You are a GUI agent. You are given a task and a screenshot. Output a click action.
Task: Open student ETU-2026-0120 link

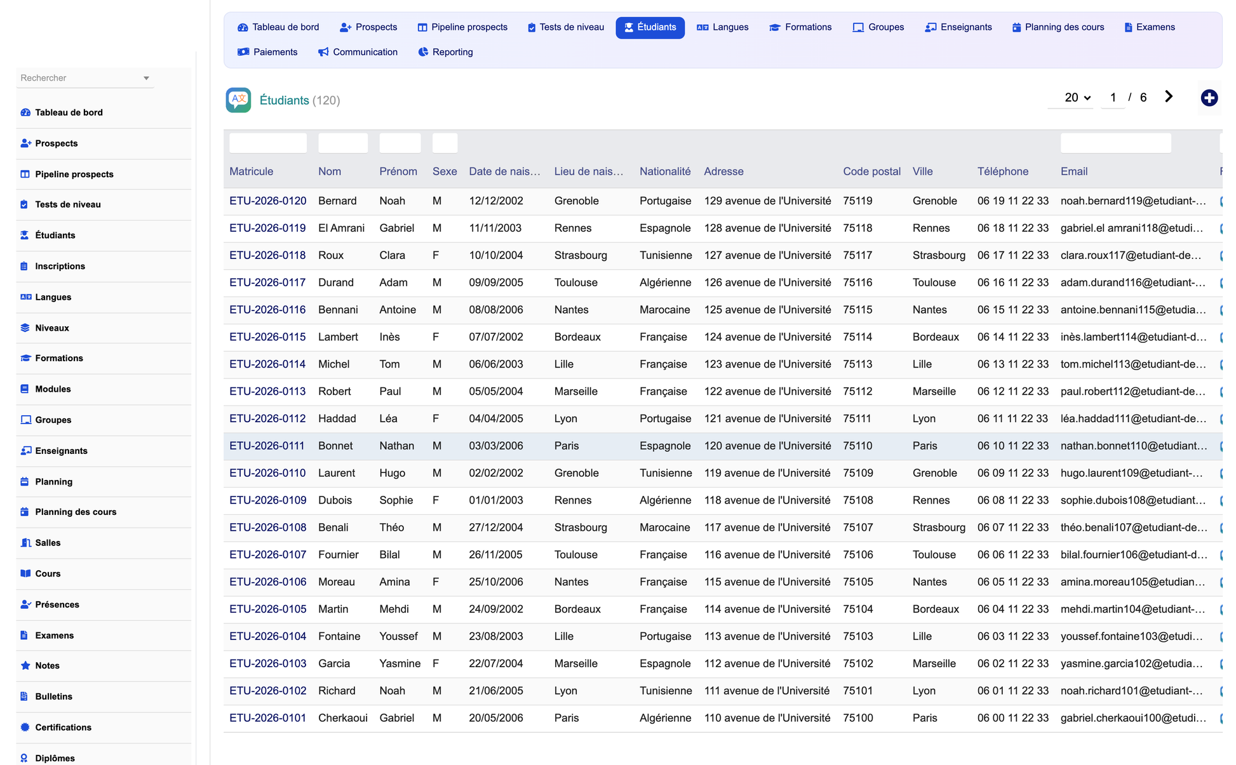(x=267, y=201)
